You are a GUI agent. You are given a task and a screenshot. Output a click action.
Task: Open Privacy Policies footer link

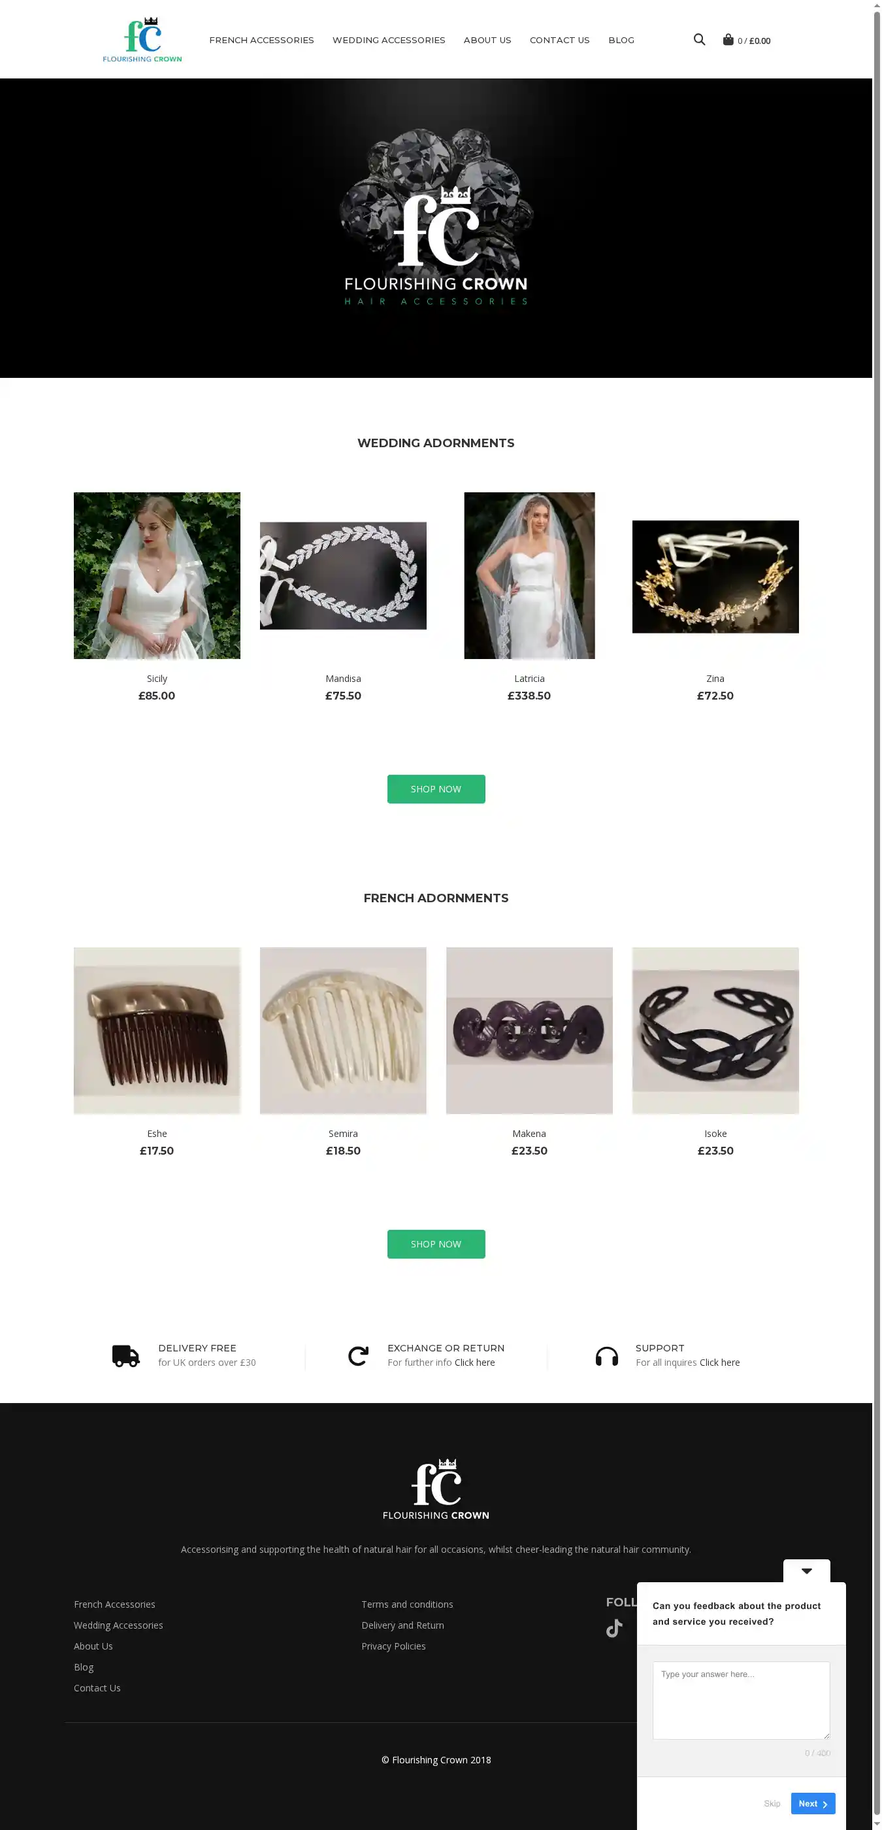393,1646
